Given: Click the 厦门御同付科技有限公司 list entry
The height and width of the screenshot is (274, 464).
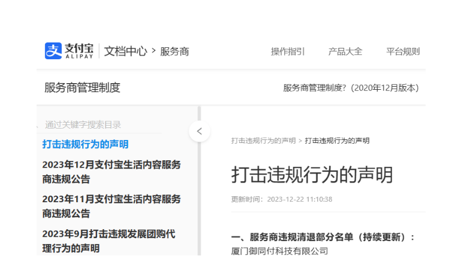Looking at the screenshot, I should (x=279, y=251).
